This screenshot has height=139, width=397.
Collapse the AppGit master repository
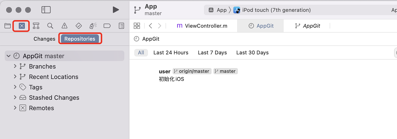(9, 56)
